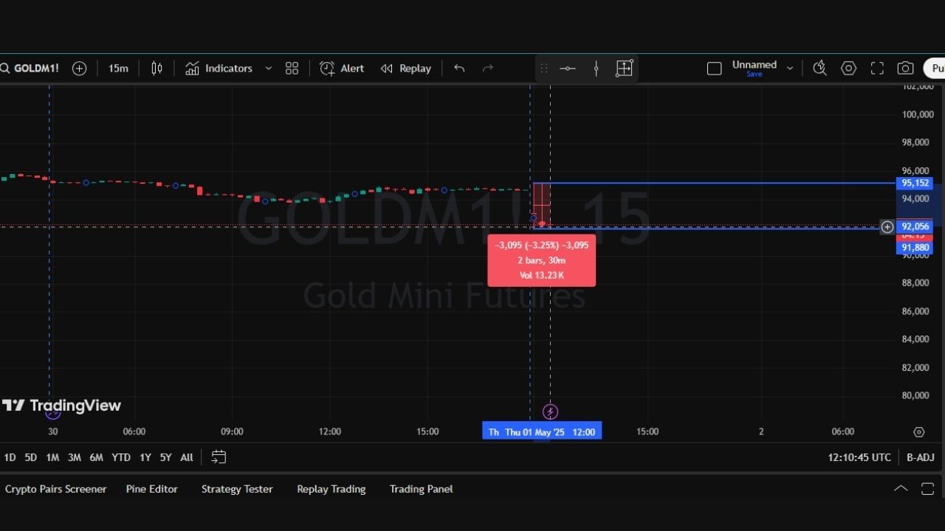
Task: Expand the bottom panel with the chevron
Action: 901,488
